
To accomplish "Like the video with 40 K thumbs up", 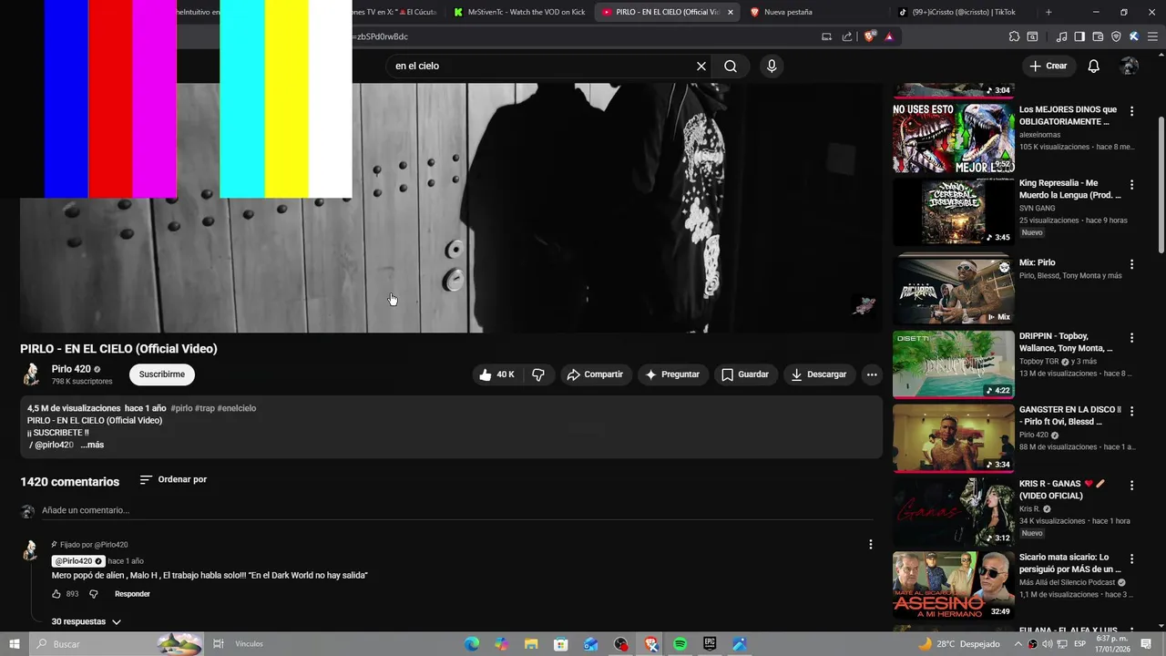I will (x=497, y=374).
